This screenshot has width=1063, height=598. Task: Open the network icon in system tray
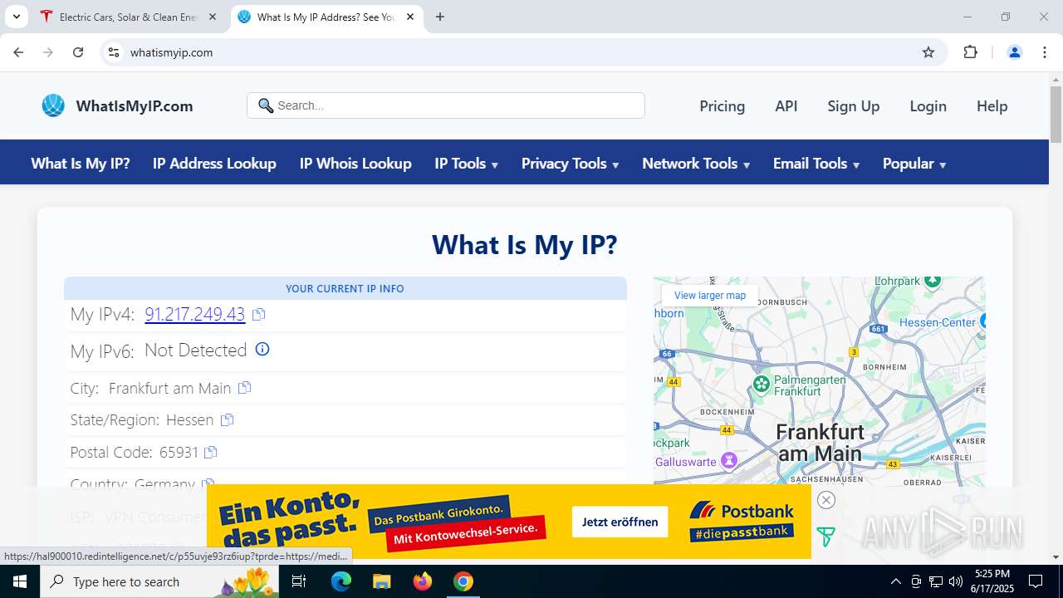point(936,581)
